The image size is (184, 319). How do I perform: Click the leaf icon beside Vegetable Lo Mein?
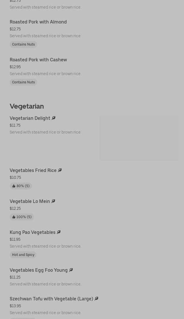[53, 201]
